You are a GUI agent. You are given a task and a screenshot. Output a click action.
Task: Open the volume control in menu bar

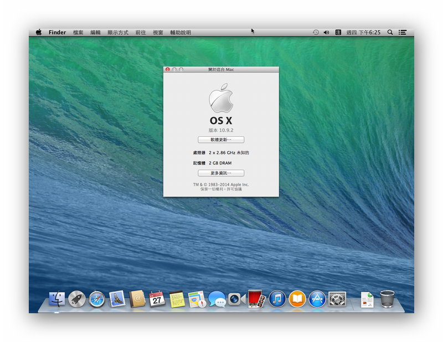(326, 33)
